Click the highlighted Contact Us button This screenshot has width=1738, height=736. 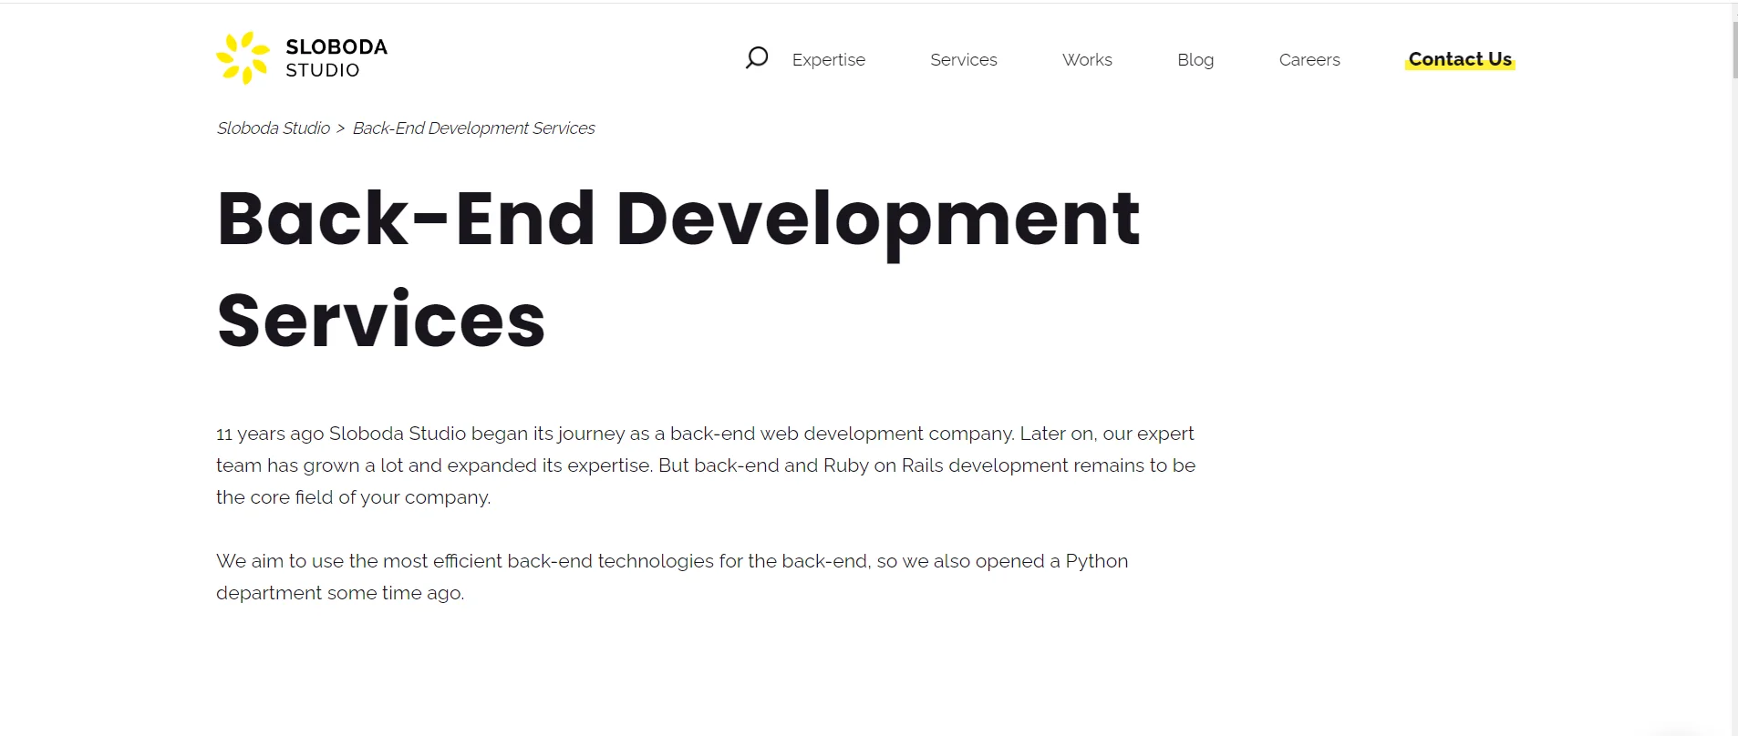click(x=1460, y=59)
